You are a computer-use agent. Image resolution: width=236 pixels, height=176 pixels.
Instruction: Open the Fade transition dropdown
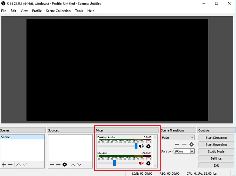[178, 138]
